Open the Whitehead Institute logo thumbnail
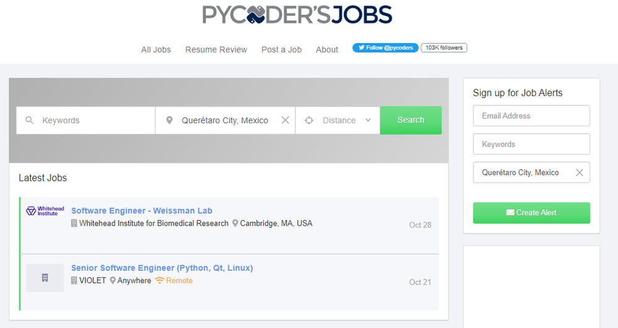The height and width of the screenshot is (328, 618). 45,211
